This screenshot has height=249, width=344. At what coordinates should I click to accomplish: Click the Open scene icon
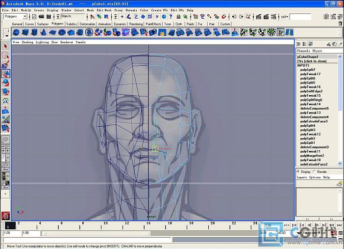(41, 17)
